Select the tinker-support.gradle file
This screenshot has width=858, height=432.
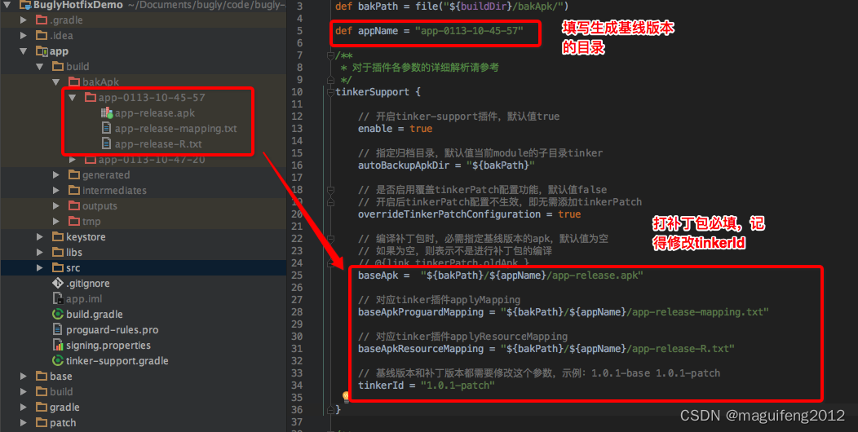click(117, 361)
